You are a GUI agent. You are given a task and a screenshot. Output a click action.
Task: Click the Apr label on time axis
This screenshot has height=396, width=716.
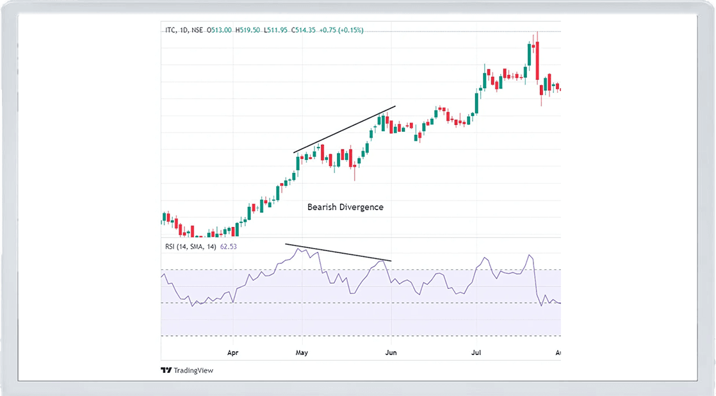point(232,352)
